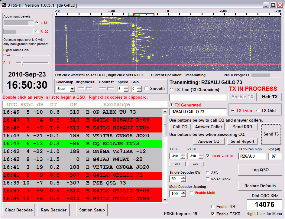Click the Send 73 button

click(x=271, y=134)
